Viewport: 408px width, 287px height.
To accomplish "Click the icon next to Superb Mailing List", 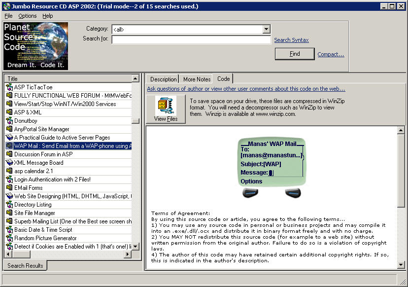I will click(9, 221).
